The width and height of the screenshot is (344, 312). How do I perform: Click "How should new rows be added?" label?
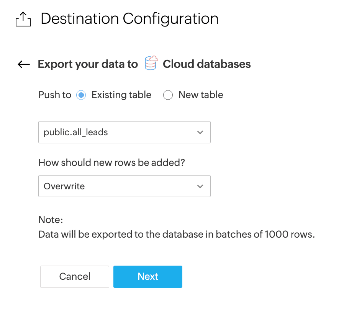click(x=112, y=163)
